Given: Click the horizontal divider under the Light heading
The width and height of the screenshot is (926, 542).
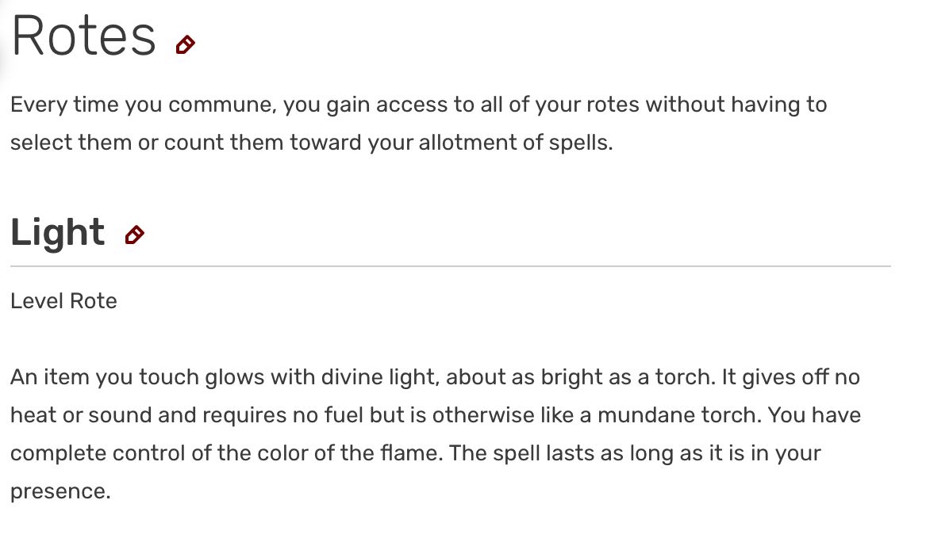Looking at the screenshot, I should pos(450,266).
